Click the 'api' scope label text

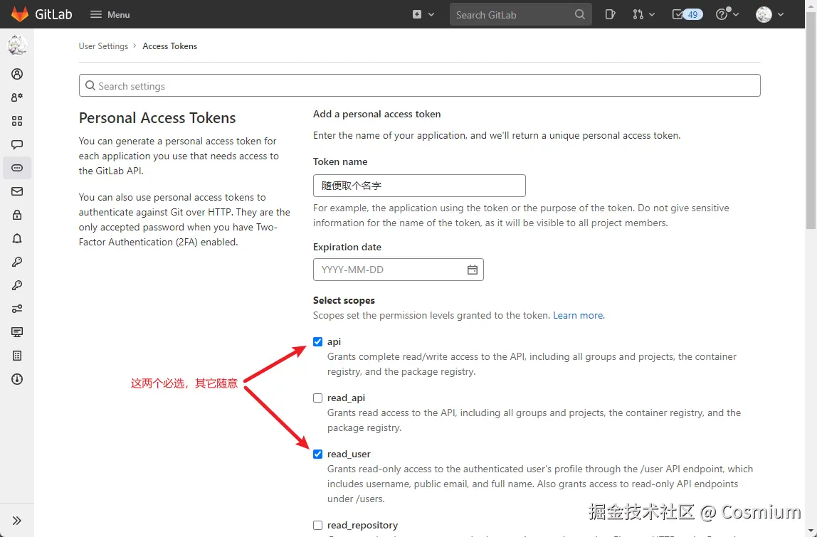[334, 341]
